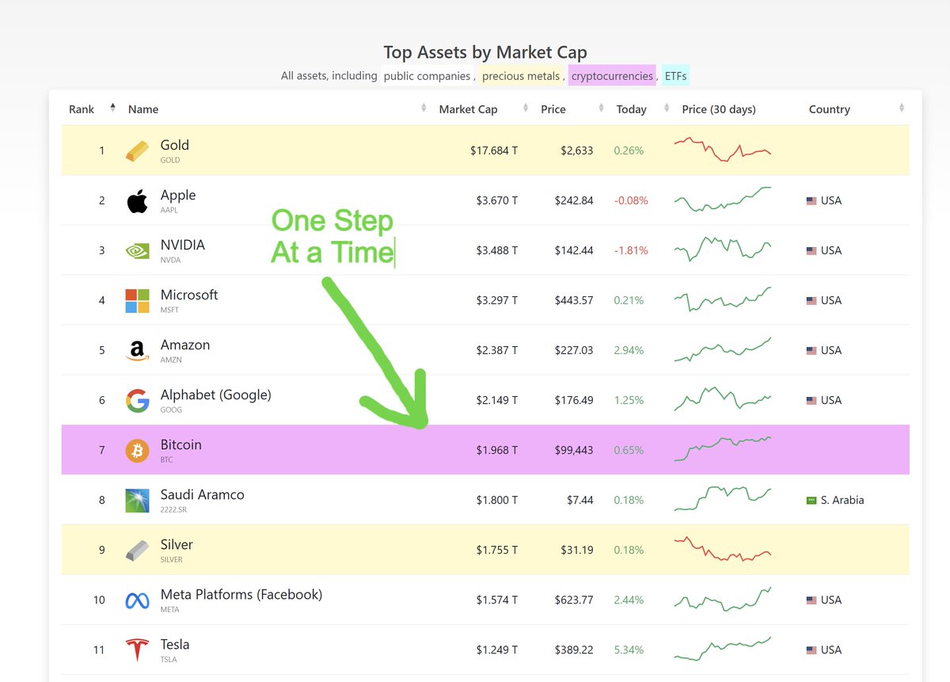Click the Price (30 days) column header

[x=719, y=109]
